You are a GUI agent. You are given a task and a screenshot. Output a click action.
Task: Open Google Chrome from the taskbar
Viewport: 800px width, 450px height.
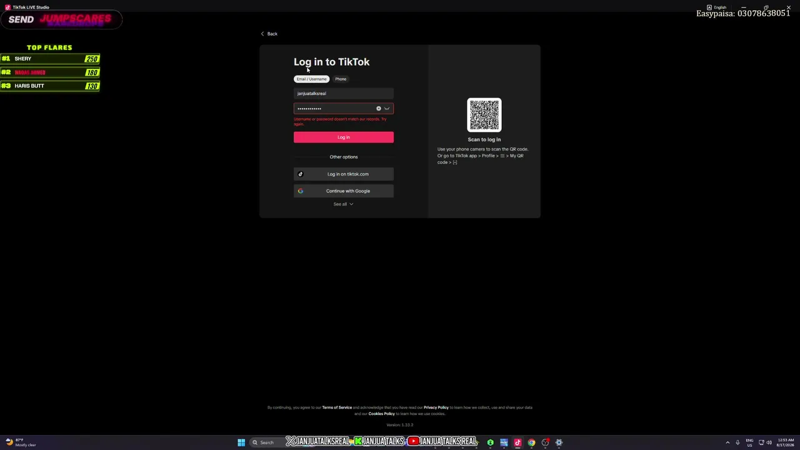coord(531,442)
